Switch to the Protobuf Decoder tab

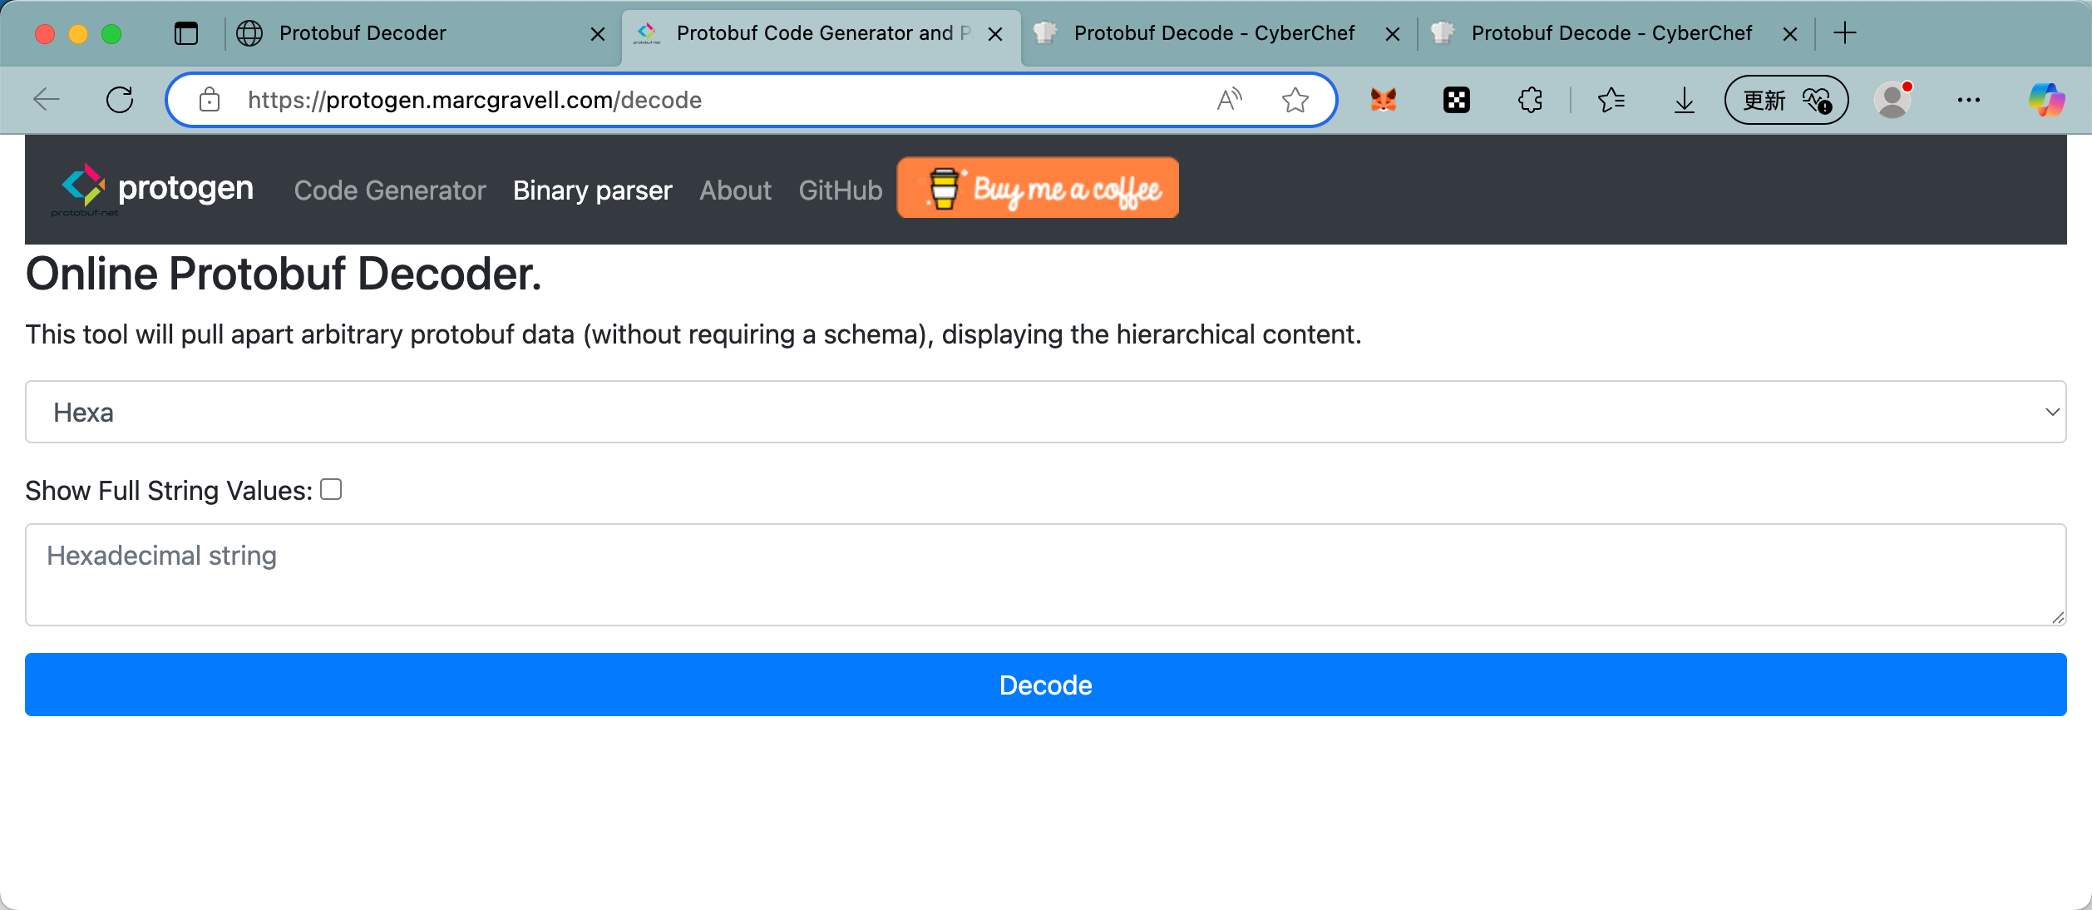point(363,33)
